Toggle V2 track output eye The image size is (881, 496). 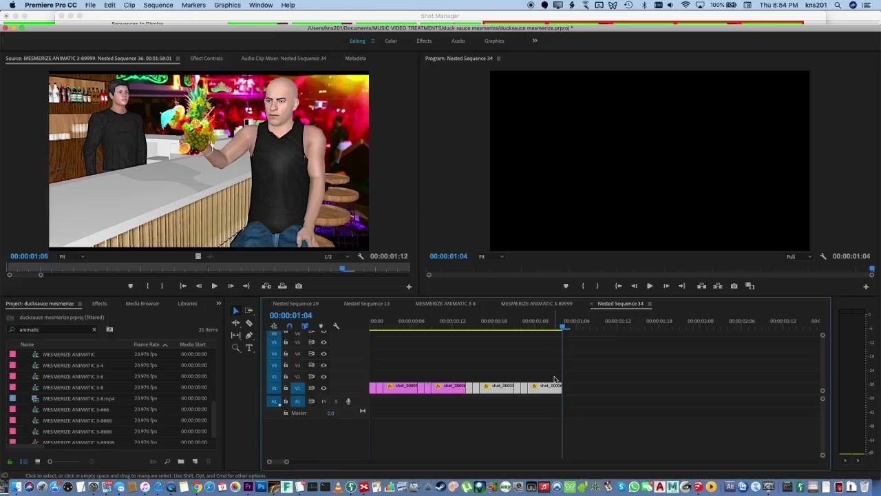click(323, 377)
